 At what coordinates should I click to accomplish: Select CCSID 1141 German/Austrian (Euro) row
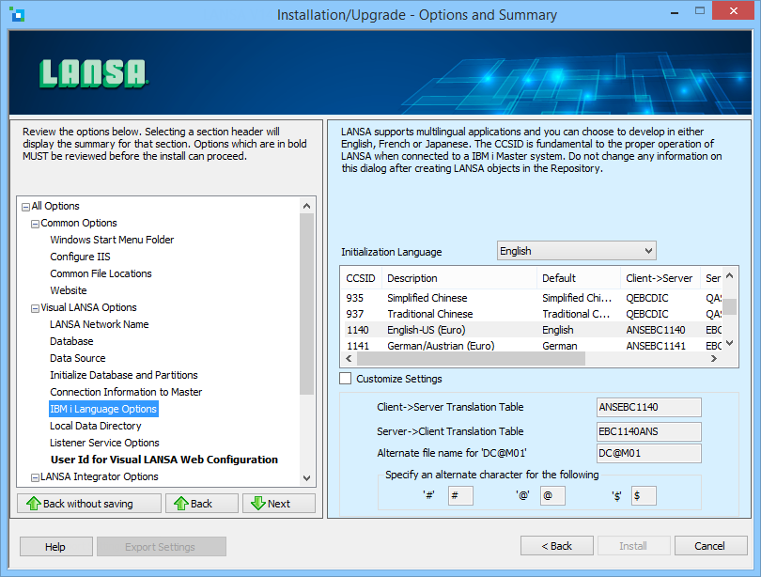click(533, 345)
